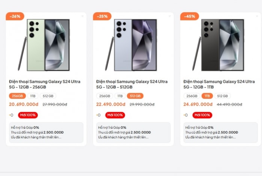The height and width of the screenshot is (176, 262).
Task: Click the -25% discount badge
Action: pos(102,16)
